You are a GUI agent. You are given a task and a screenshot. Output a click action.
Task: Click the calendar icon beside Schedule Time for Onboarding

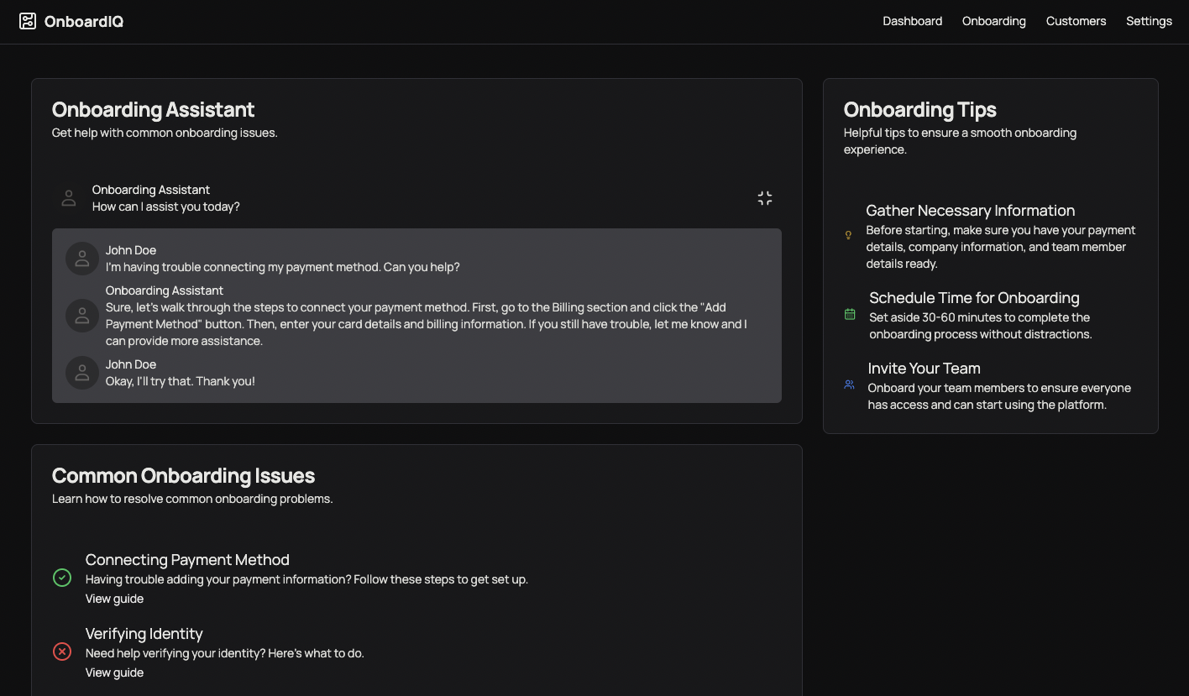click(850, 314)
